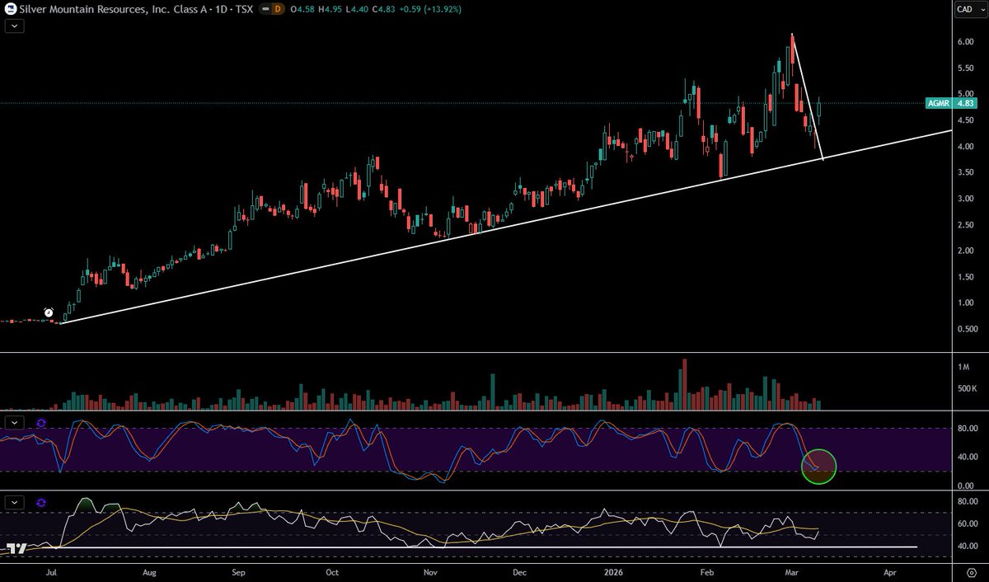
Task: Click the 0.500 price scale label
Action: [966, 328]
